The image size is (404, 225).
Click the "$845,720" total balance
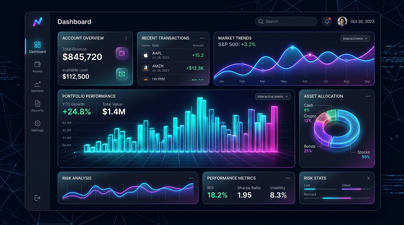coord(82,57)
